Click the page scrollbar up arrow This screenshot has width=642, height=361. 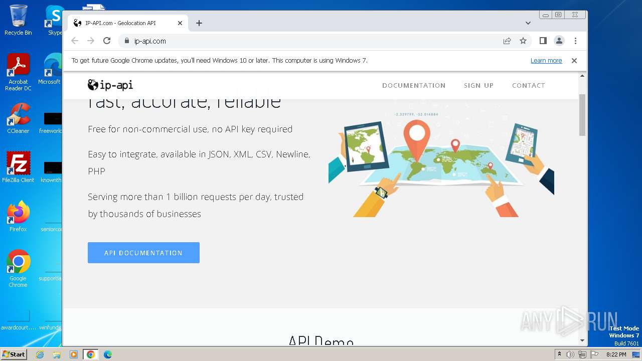pyautogui.click(x=582, y=76)
